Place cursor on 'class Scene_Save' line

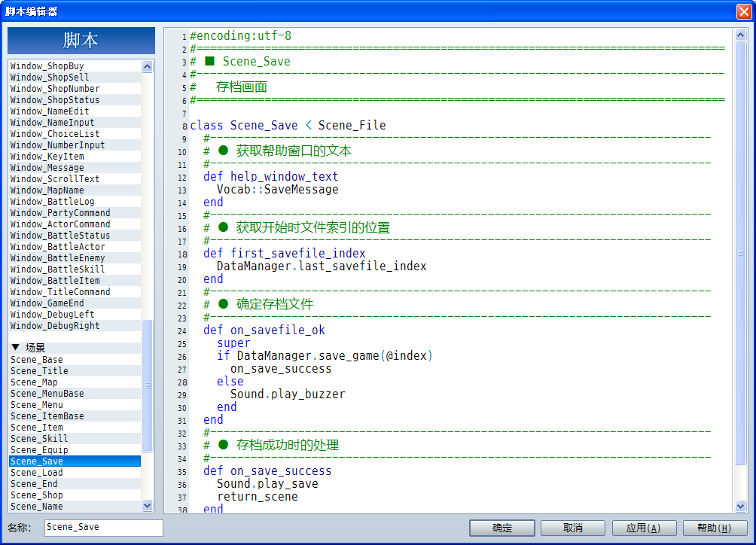point(288,125)
